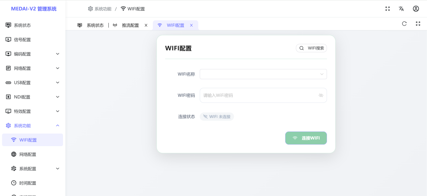The width and height of the screenshot is (427, 196).
Task: Click the 系统功能 breadcrumb link
Action: 103,9
